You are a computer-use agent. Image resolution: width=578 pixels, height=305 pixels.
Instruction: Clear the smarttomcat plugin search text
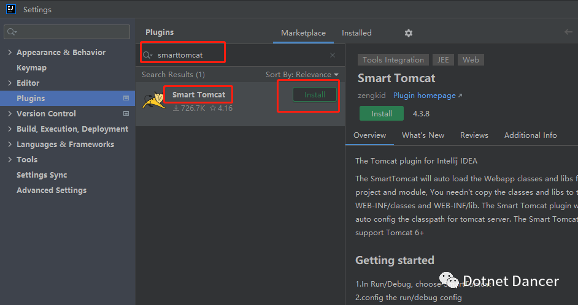coord(333,55)
